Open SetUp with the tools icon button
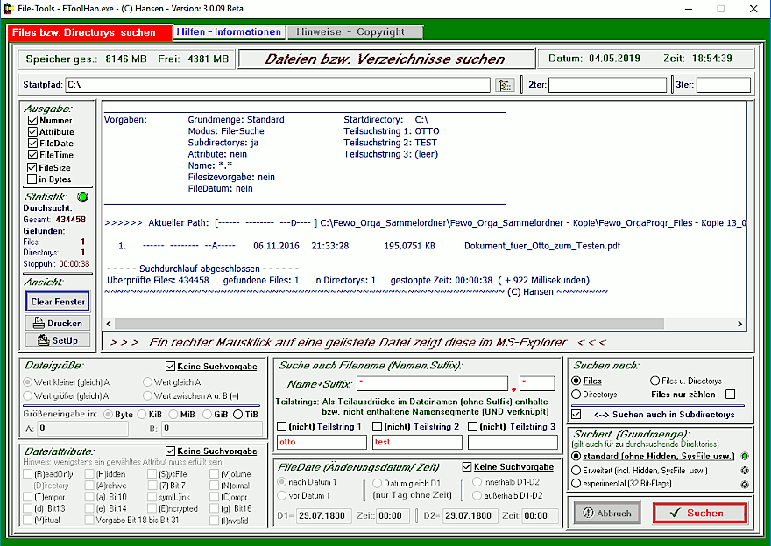The width and height of the screenshot is (771, 546). (58, 340)
